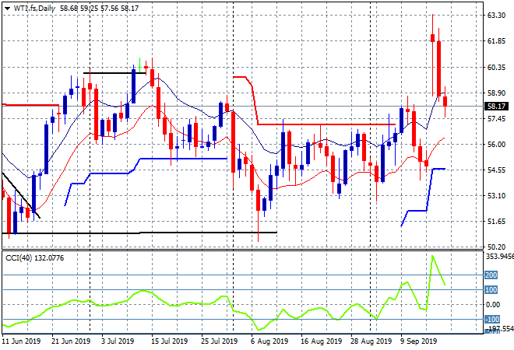Select the CCI(40) 132.0776 indicator label

coord(35,258)
